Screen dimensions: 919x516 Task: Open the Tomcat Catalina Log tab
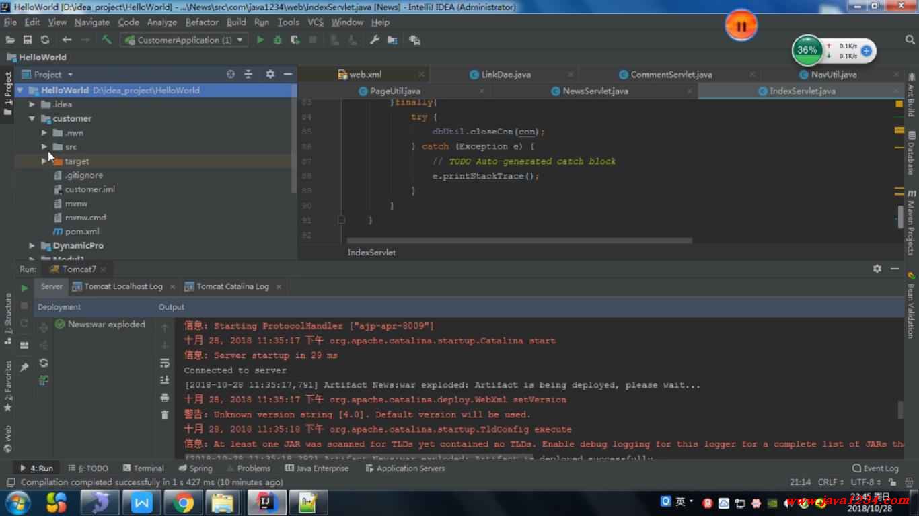232,286
